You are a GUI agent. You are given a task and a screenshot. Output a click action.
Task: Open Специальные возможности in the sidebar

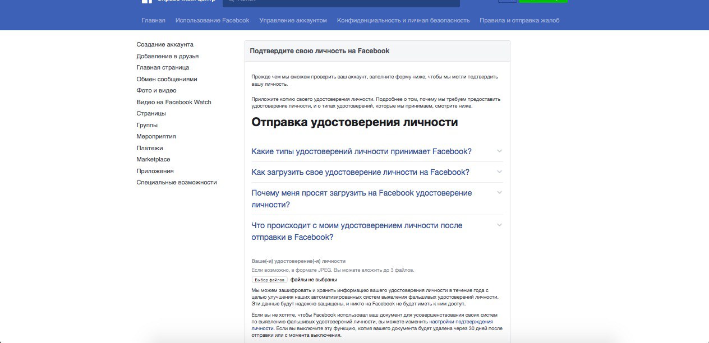click(x=177, y=182)
